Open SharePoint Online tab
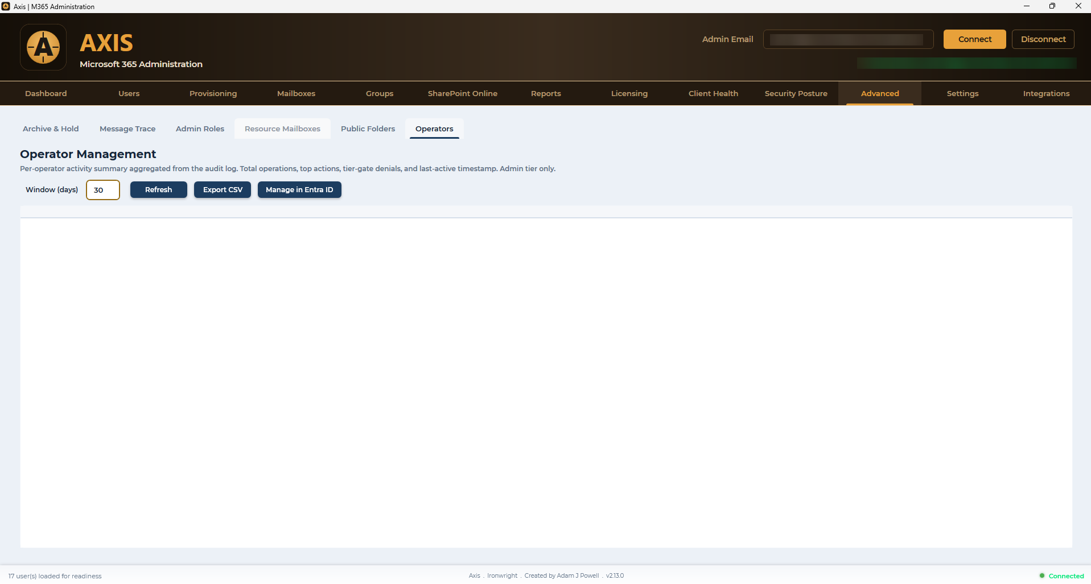This screenshot has height=584, width=1091. [x=463, y=93]
